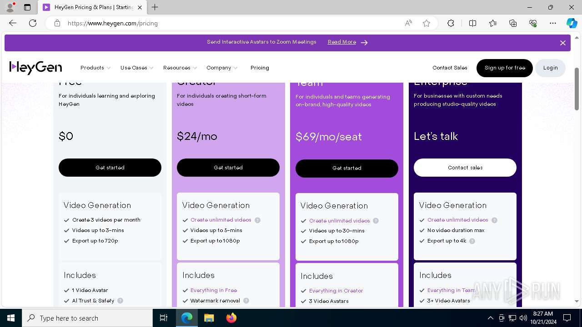Click Team's Create unlimited videos link

[x=340, y=221]
